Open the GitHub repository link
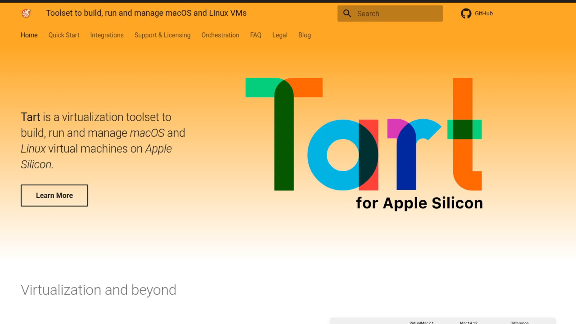The image size is (576, 324). (x=477, y=13)
